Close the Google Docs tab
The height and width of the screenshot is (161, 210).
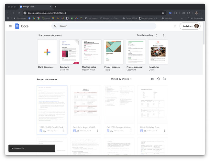(50, 7)
